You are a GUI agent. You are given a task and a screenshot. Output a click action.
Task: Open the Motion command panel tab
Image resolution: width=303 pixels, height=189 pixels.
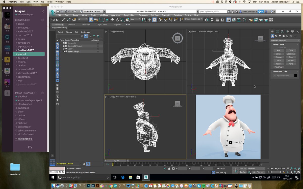click(287, 31)
